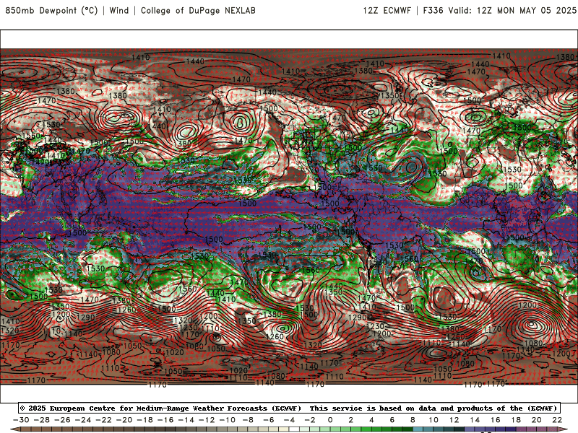Click the -4 color scale label
The image size is (578, 433).
tap(290, 420)
